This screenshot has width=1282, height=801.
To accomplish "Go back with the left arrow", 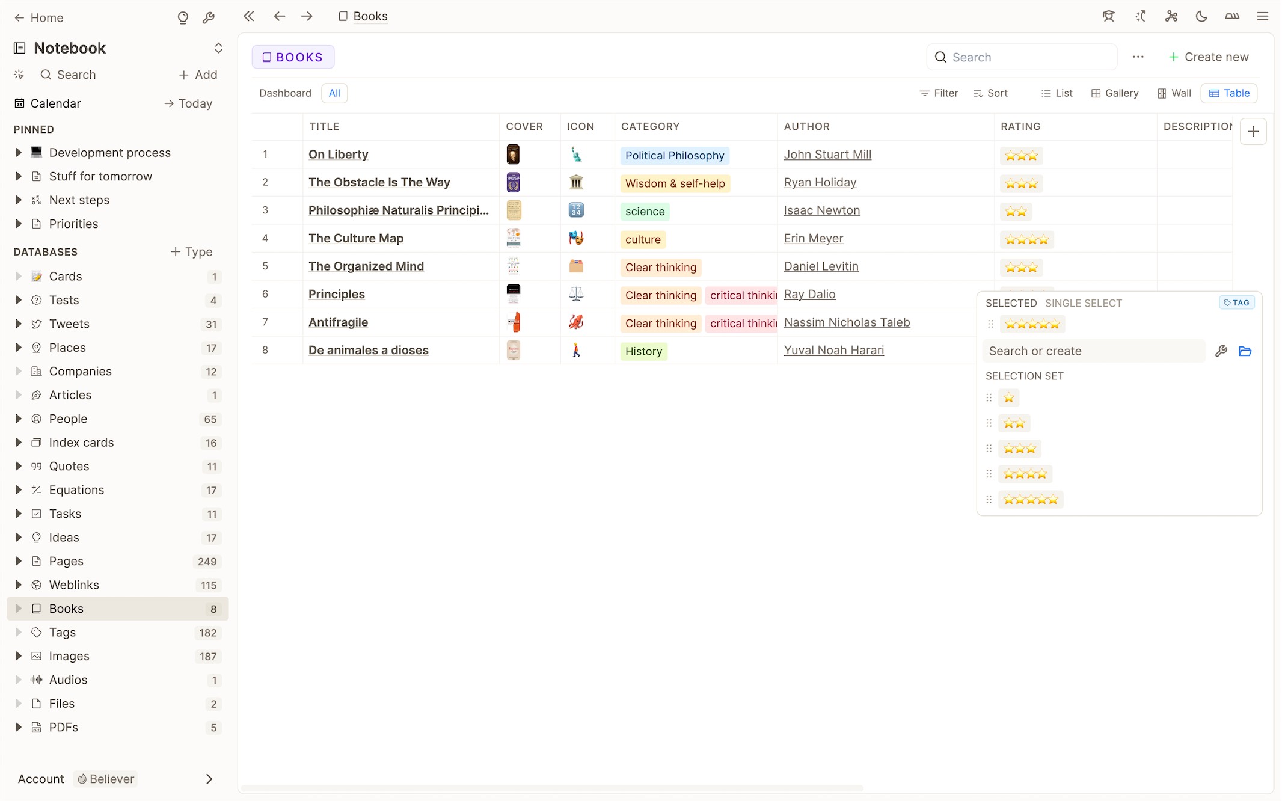I will [x=279, y=16].
